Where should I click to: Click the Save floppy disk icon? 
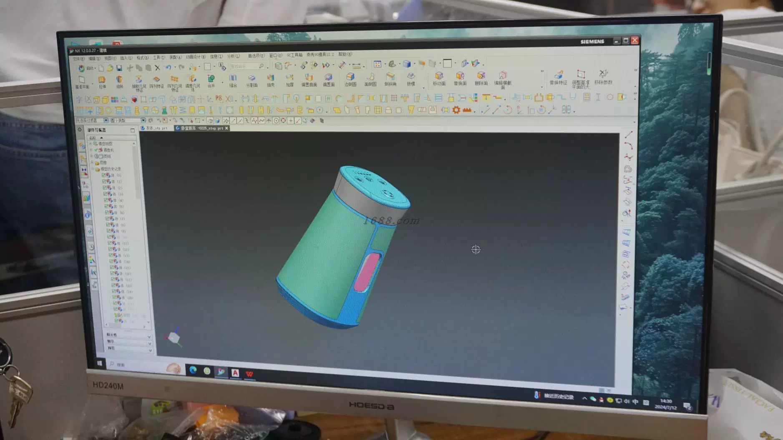coord(119,68)
